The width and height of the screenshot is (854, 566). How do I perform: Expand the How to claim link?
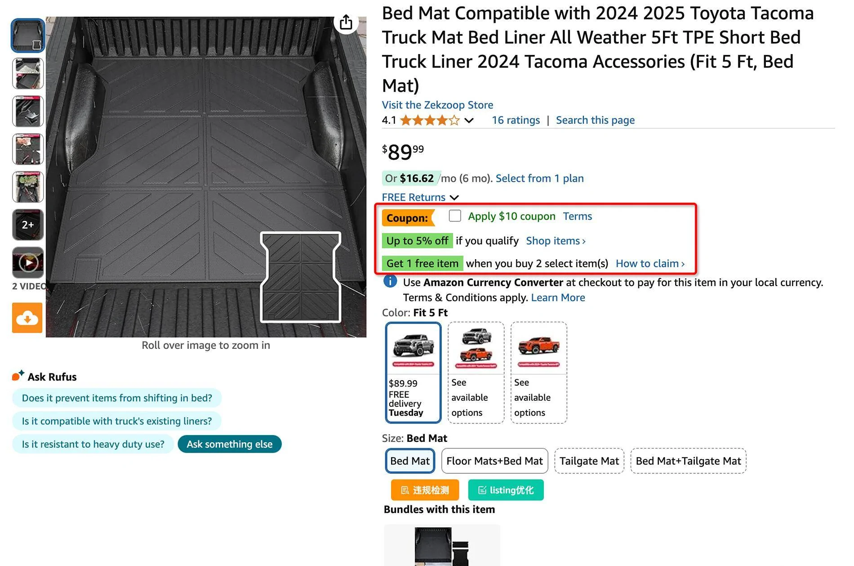point(649,264)
